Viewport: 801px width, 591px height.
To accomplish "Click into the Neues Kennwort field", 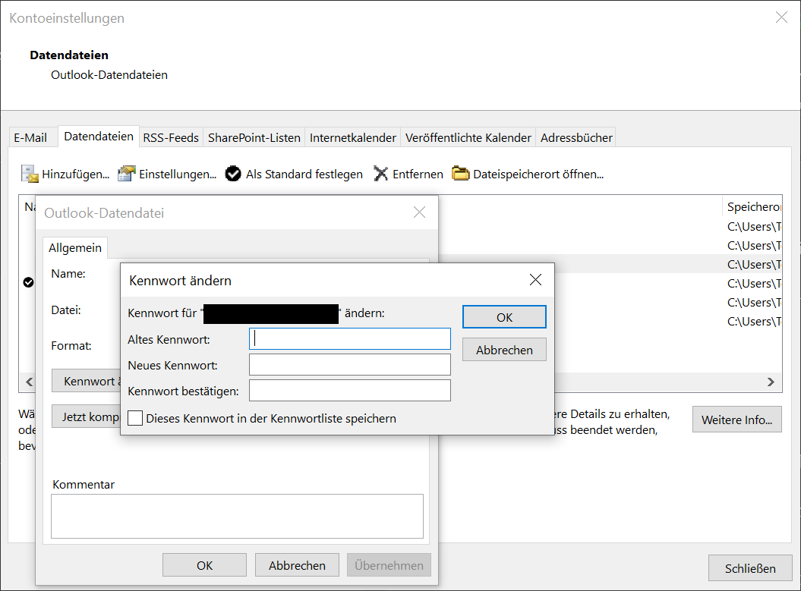I will click(350, 365).
